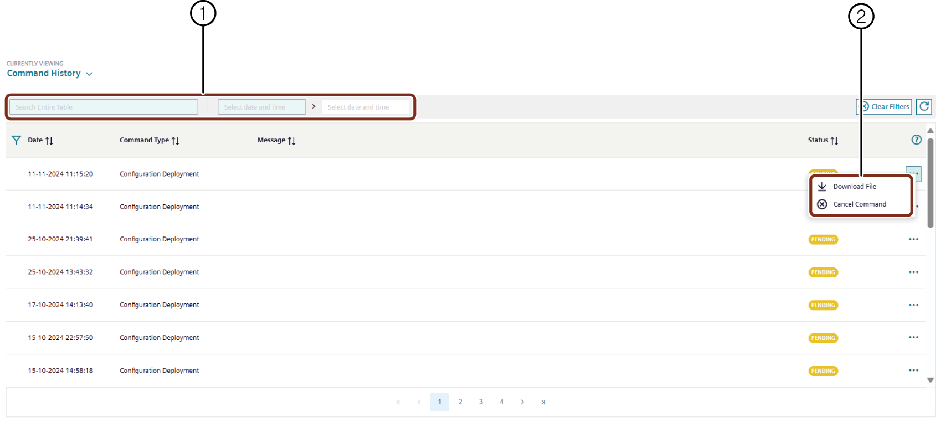946x427 pixels.
Task: Click the table scrollbar up arrow
Action: pyautogui.click(x=930, y=131)
